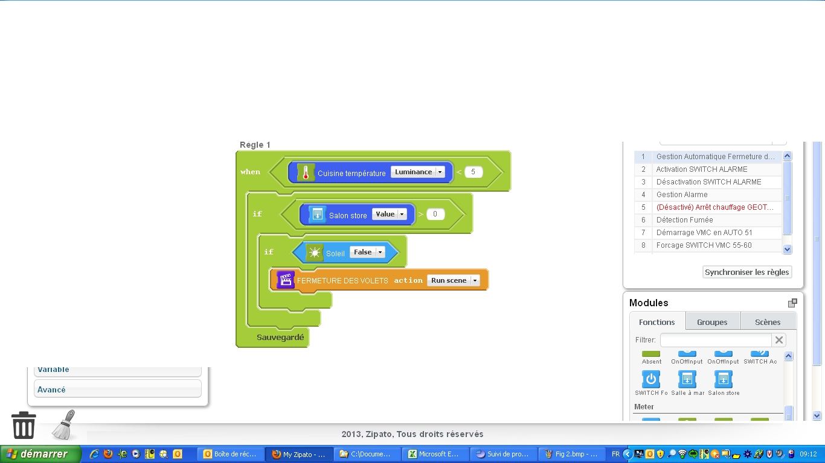Click the broom clean-up icon
This screenshot has width=825, height=463.
point(63,425)
